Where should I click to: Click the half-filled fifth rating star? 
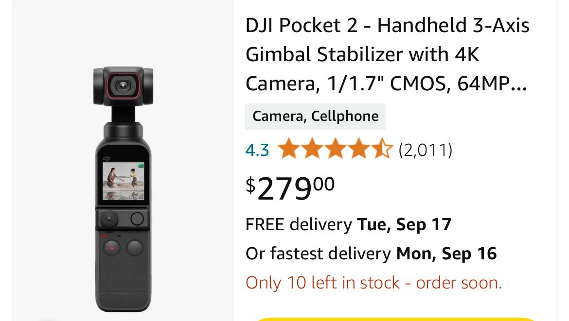click(x=382, y=149)
